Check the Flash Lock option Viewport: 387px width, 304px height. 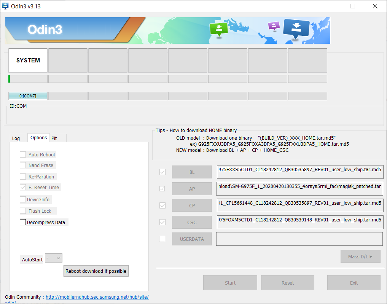pos(23,211)
